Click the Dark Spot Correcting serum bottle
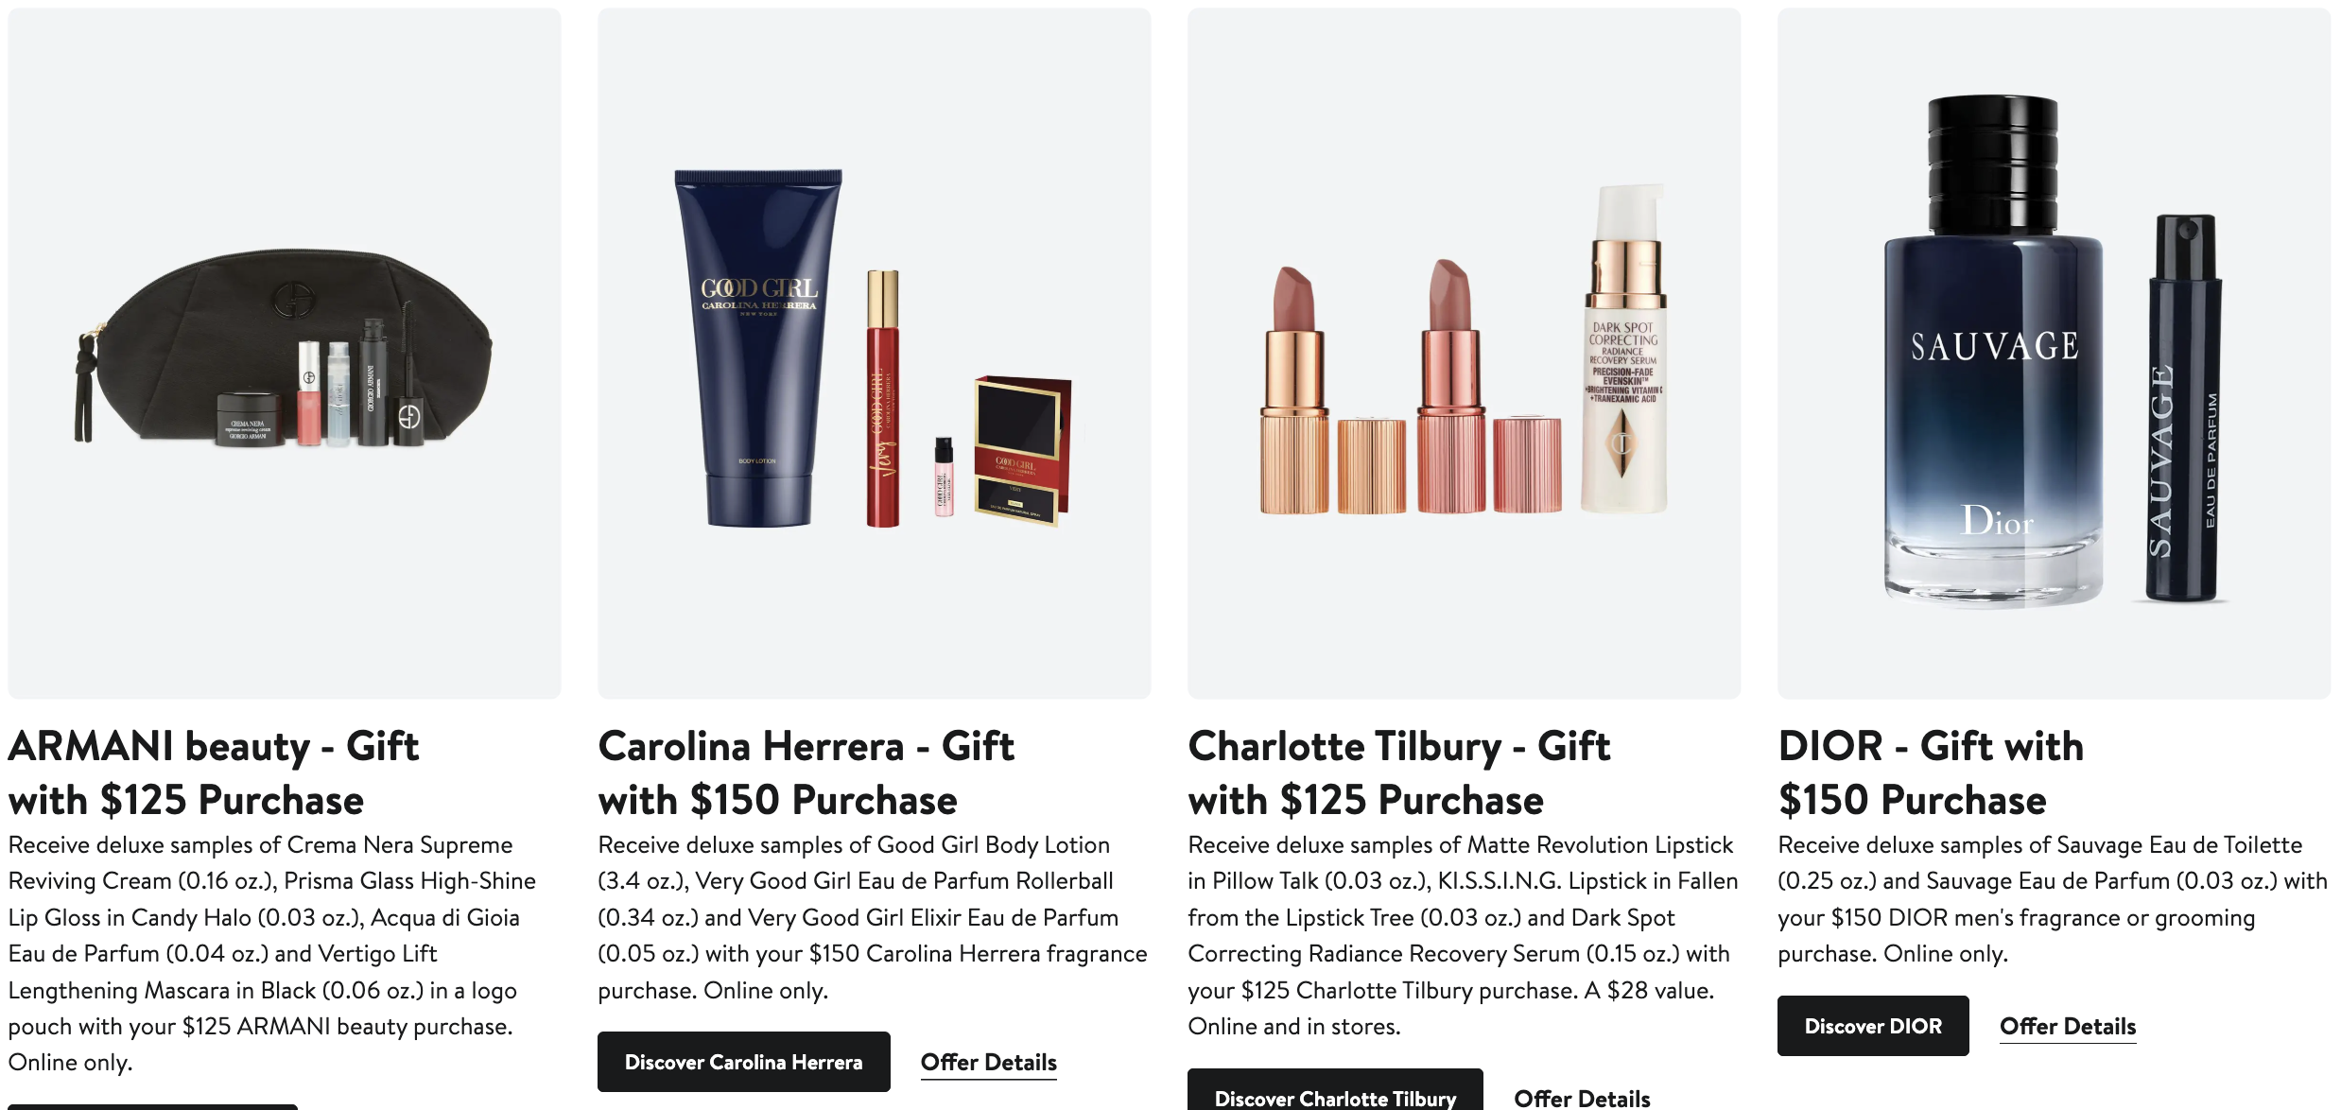 (x=1623, y=349)
